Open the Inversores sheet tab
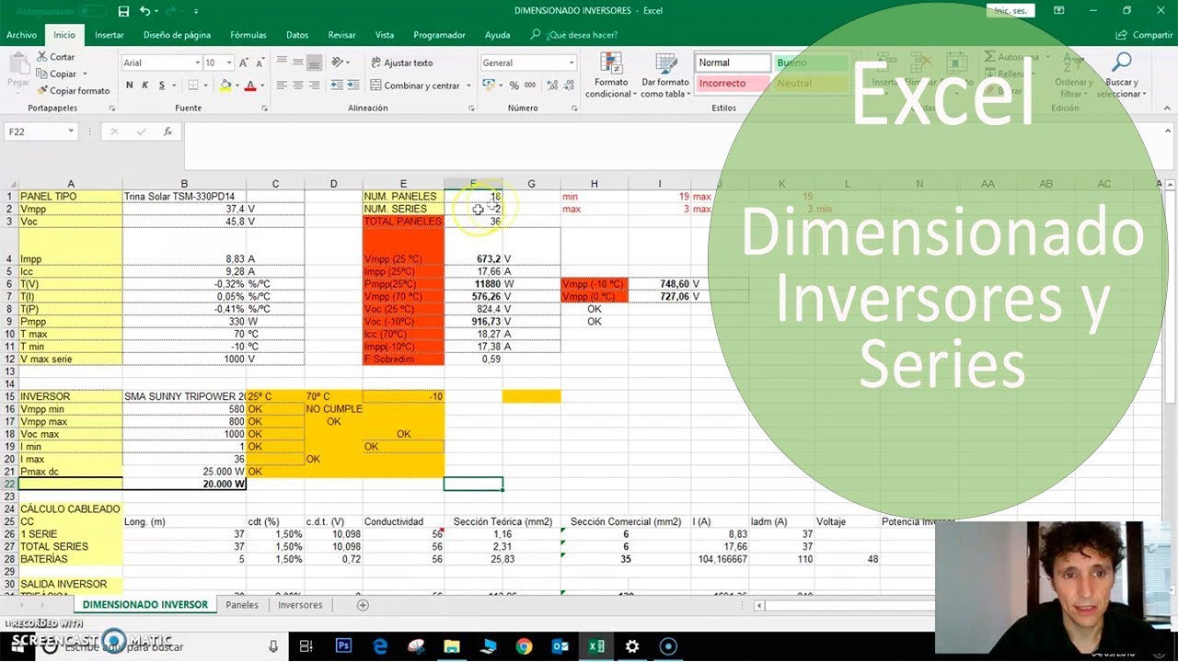The image size is (1178, 662). click(x=300, y=605)
